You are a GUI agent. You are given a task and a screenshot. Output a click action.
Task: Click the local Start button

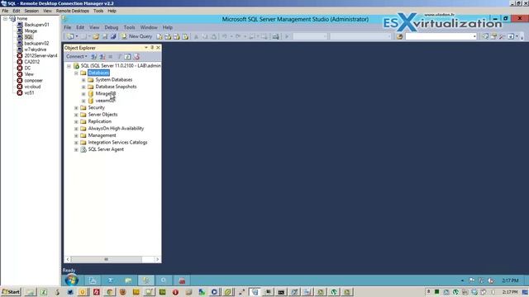tap(11, 292)
